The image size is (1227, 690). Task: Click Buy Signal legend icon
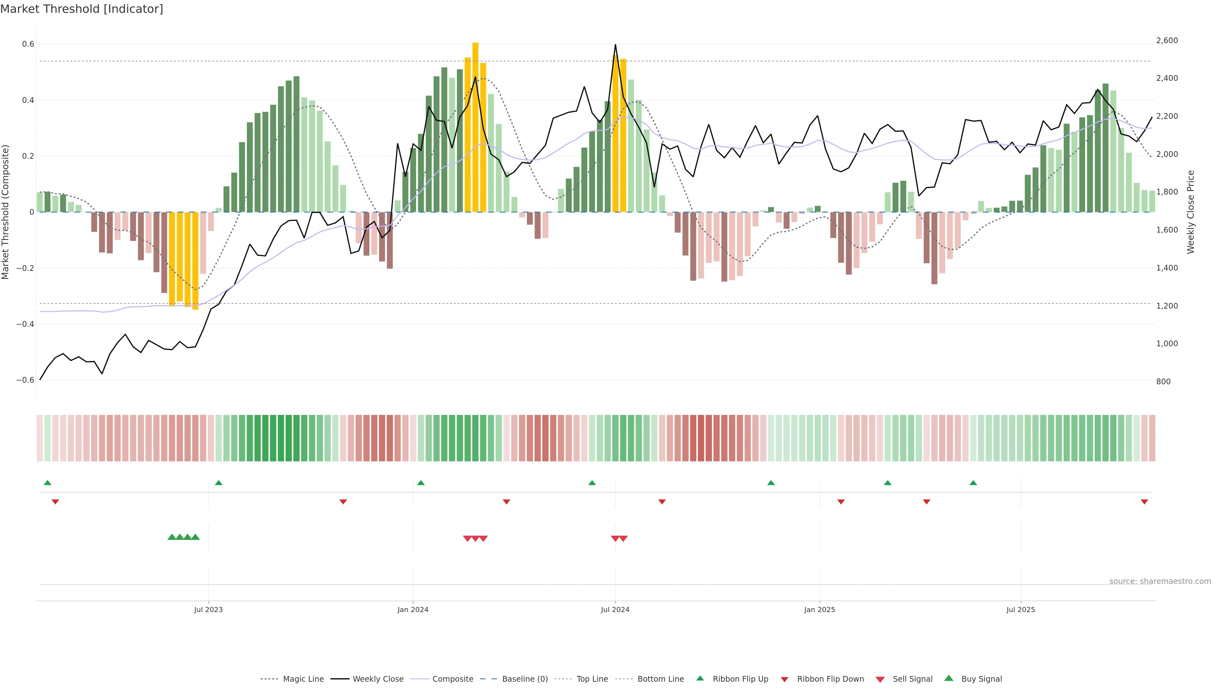pos(949,678)
